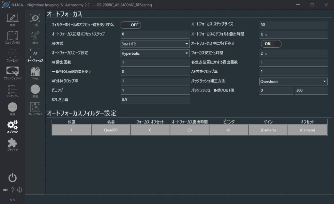Edit the R2しきい値 field 0.9
This screenshot has height=204, width=334.
[155, 100]
